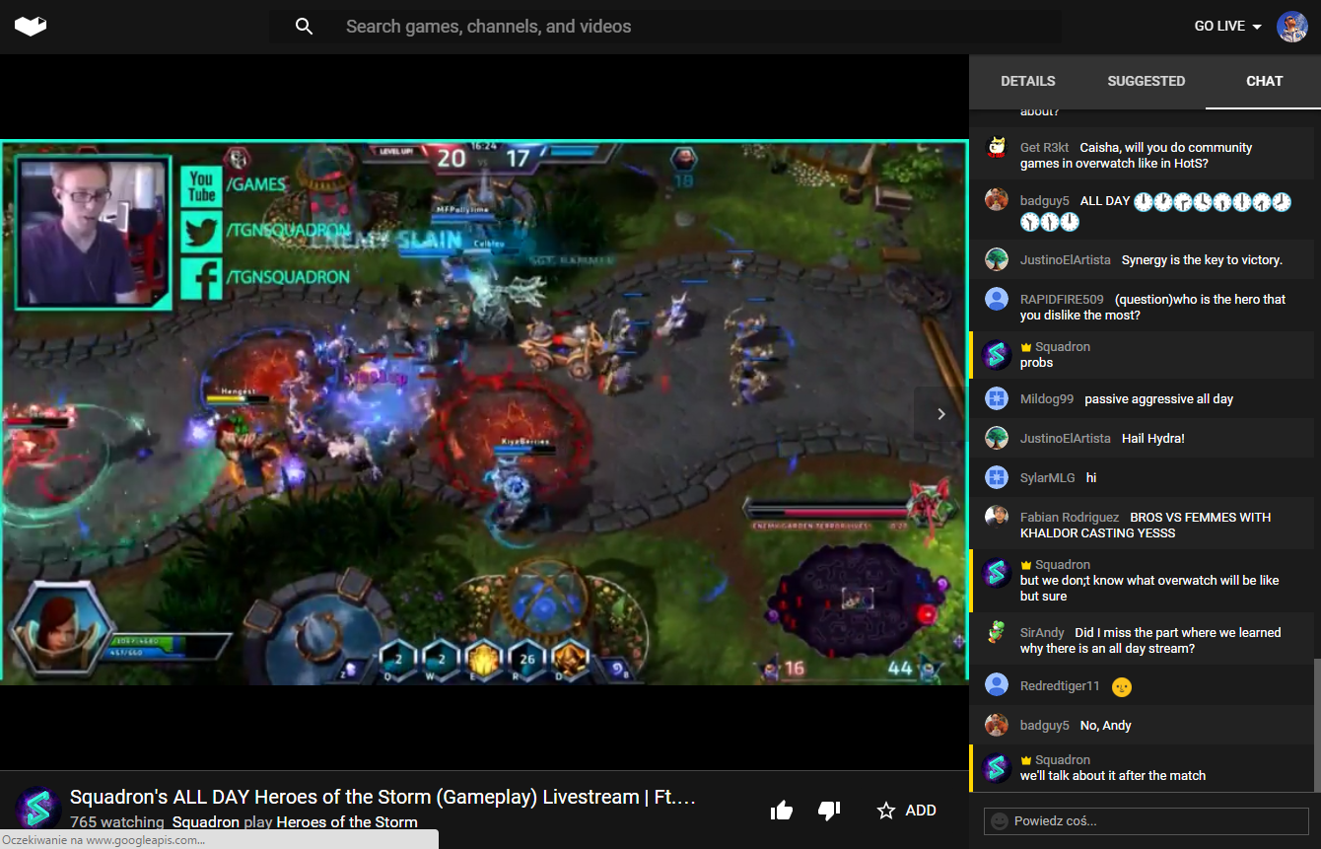
Task: Click the 'Hail Hydra!' chat message
Action: coord(1153,439)
